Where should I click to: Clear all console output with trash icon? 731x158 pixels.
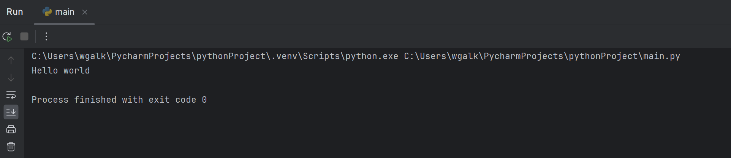click(11, 147)
